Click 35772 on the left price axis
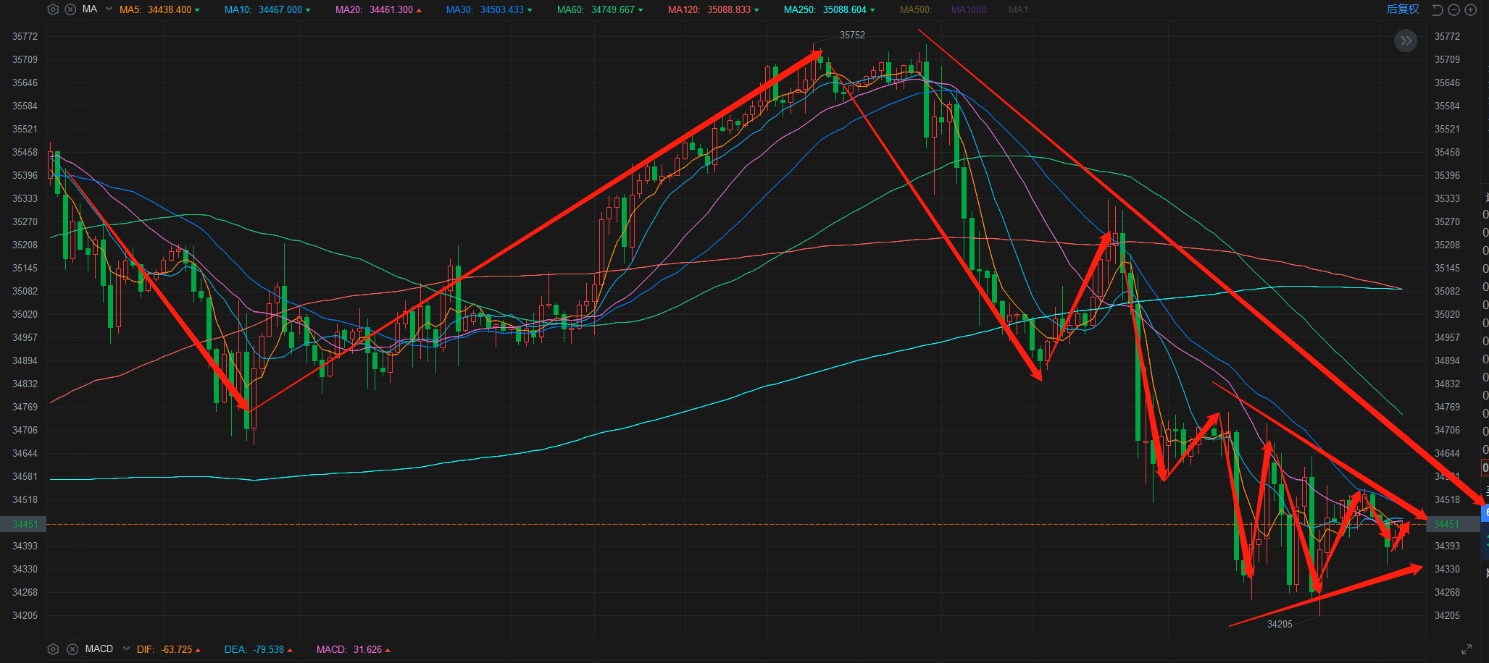The height and width of the screenshot is (663, 1489). (25, 36)
